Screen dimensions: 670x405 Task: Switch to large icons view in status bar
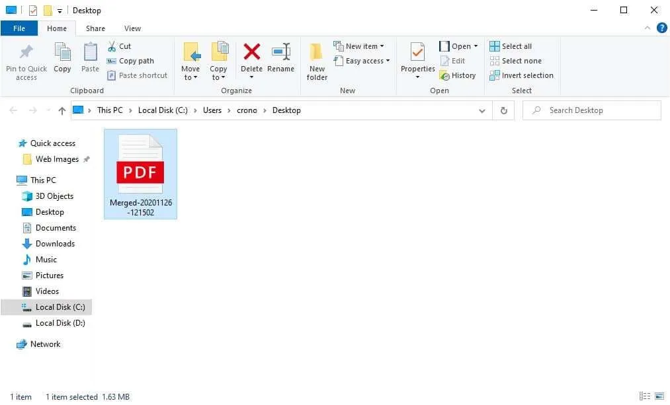[x=659, y=396]
